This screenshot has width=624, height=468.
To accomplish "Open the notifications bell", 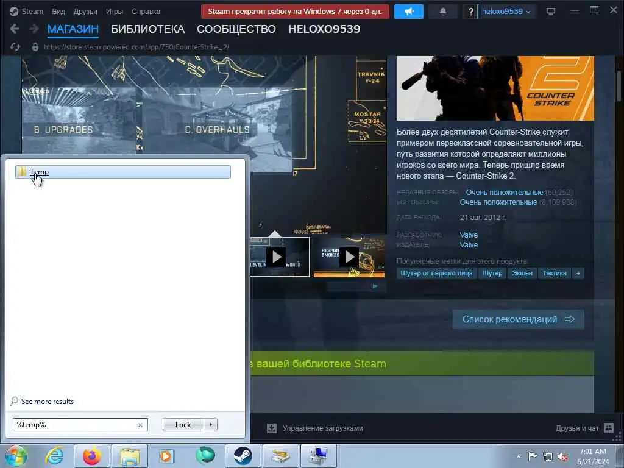I will pos(442,12).
